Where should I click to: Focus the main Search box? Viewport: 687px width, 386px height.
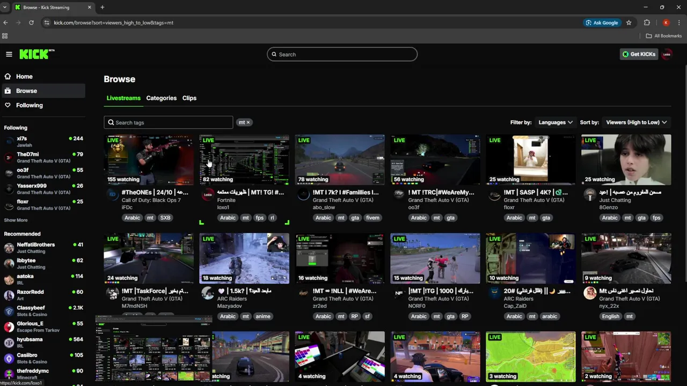(x=342, y=54)
